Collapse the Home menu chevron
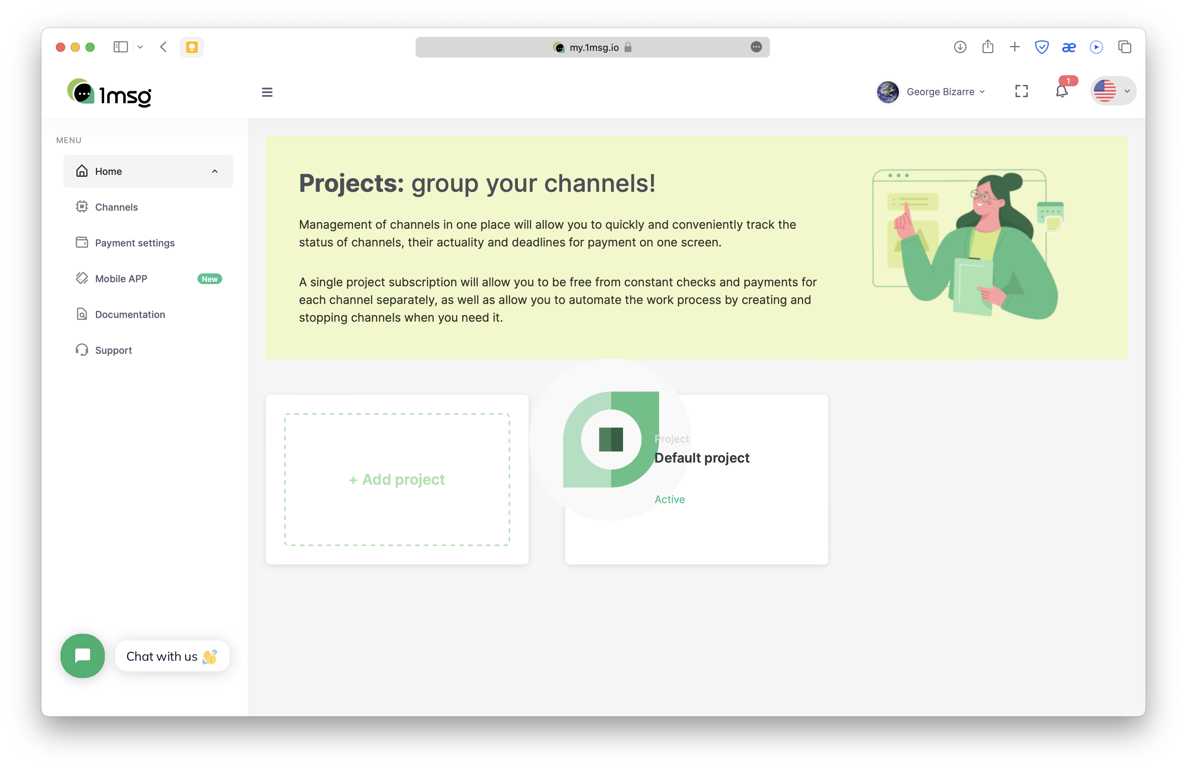 215,172
